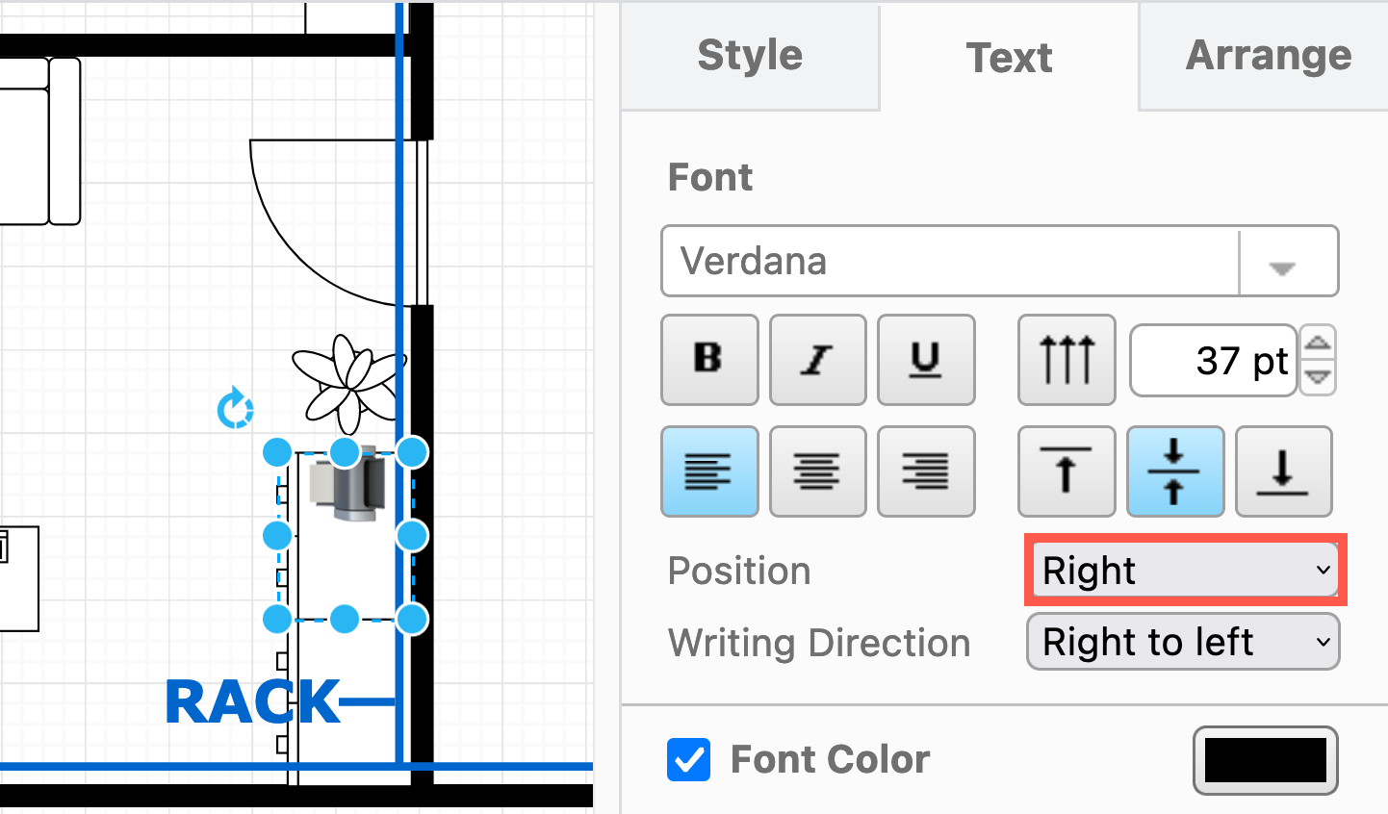Screen dimensions: 1388x814
Task: Open the black Font Color swatch
Action: click(1265, 760)
